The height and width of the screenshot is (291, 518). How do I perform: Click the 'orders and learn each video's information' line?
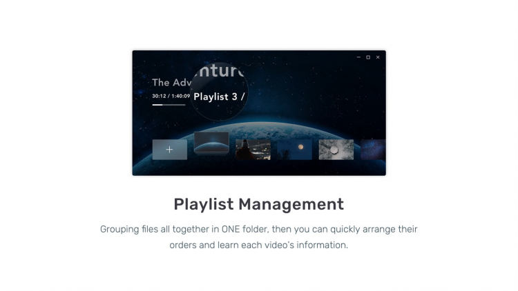[258, 245]
